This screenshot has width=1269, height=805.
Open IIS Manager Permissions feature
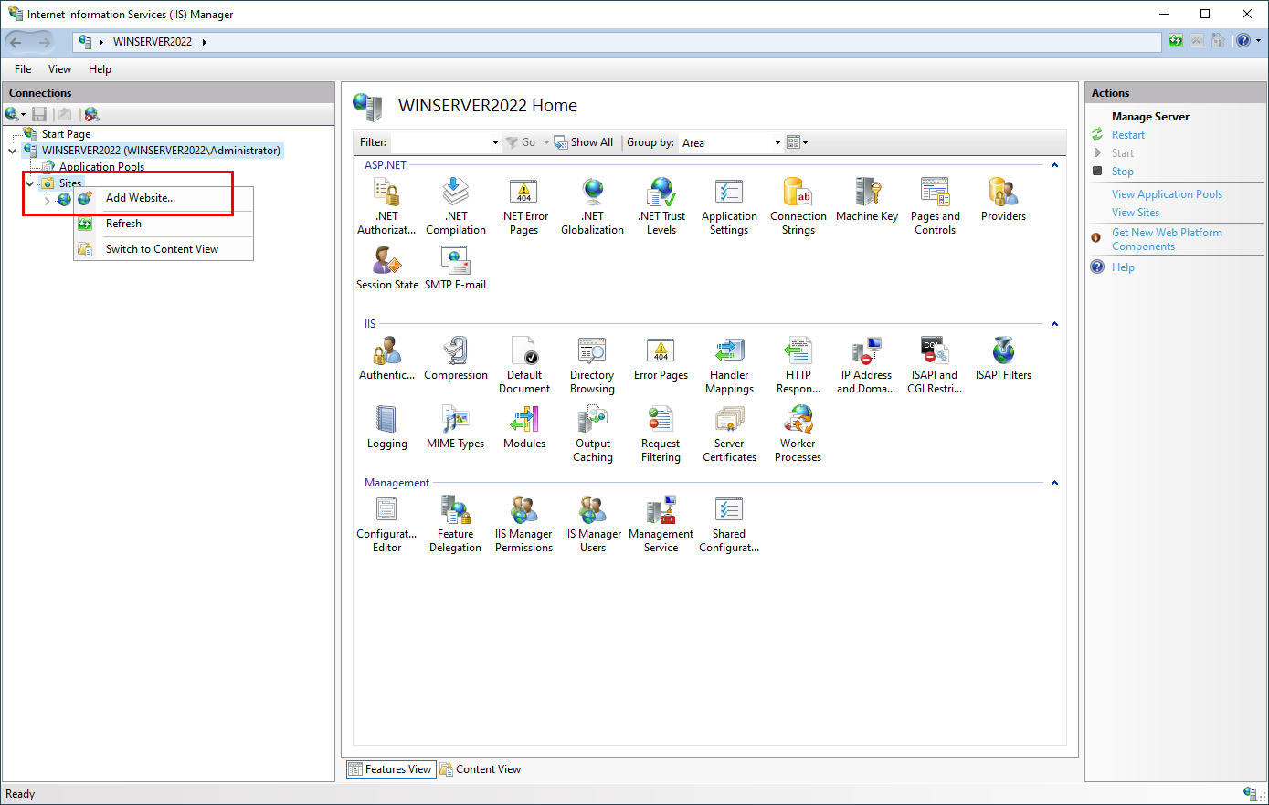click(x=523, y=524)
